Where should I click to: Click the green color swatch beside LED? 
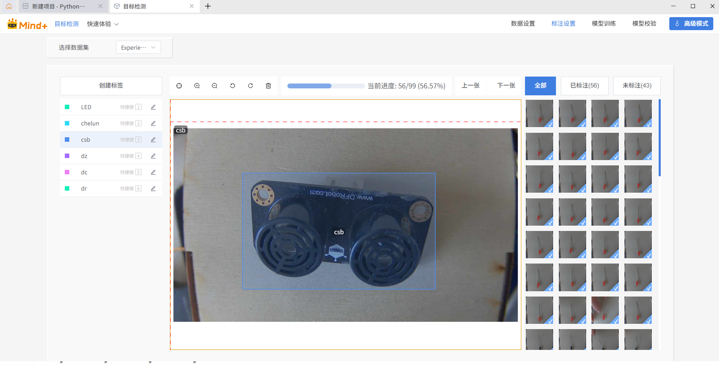click(67, 107)
